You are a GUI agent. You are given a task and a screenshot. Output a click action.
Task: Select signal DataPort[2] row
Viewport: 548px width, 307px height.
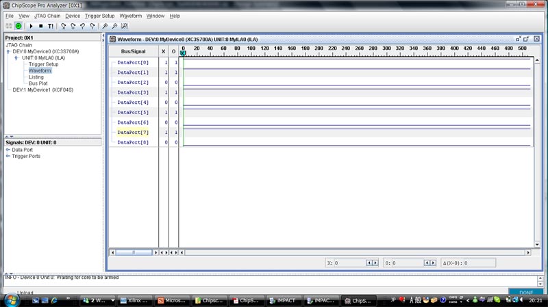pos(133,82)
